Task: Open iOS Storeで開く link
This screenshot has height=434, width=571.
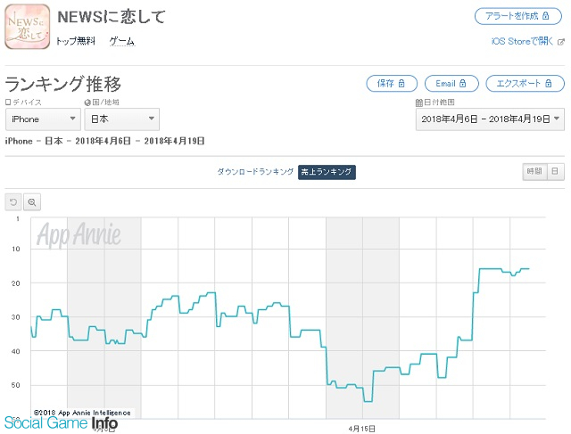Action: point(522,41)
